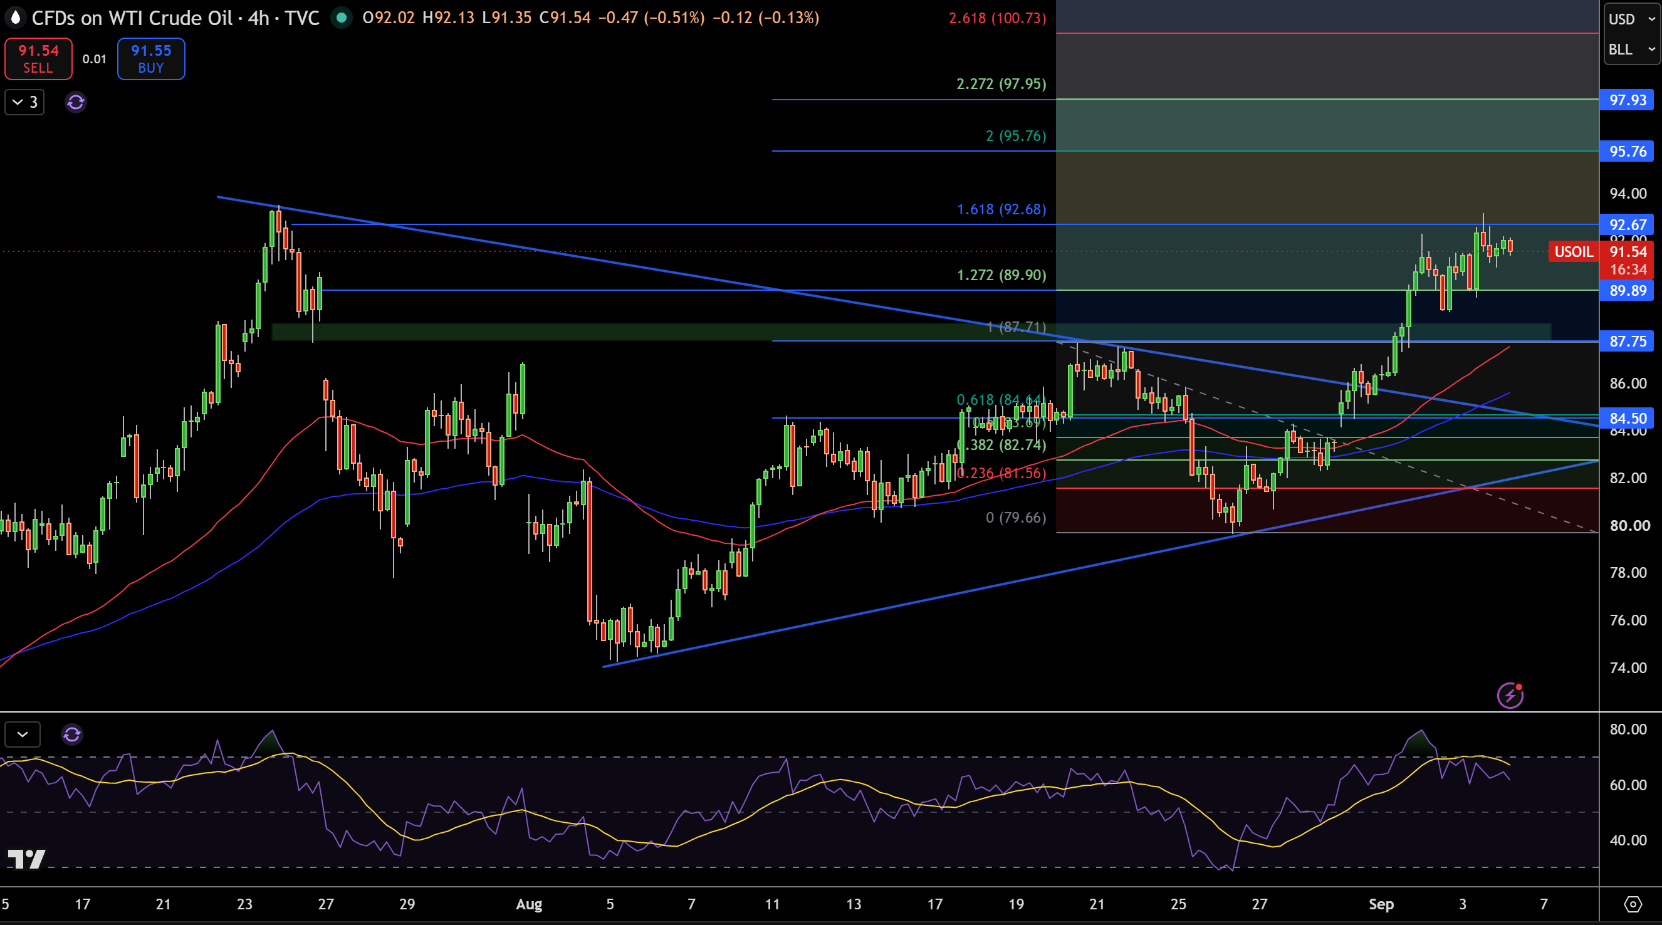Click the 4h interval label
The height and width of the screenshot is (925, 1662).
pyautogui.click(x=259, y=18)
